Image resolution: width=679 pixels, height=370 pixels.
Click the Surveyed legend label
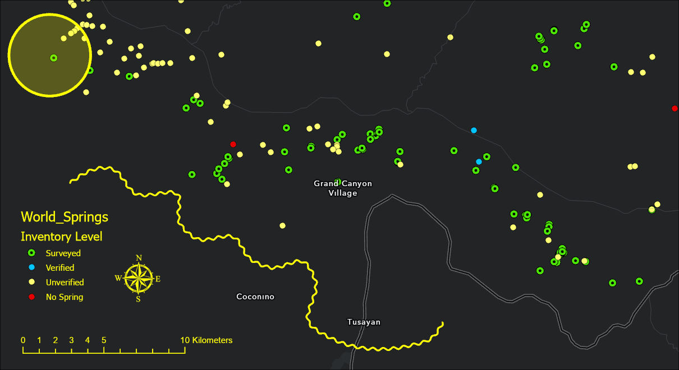63,253
